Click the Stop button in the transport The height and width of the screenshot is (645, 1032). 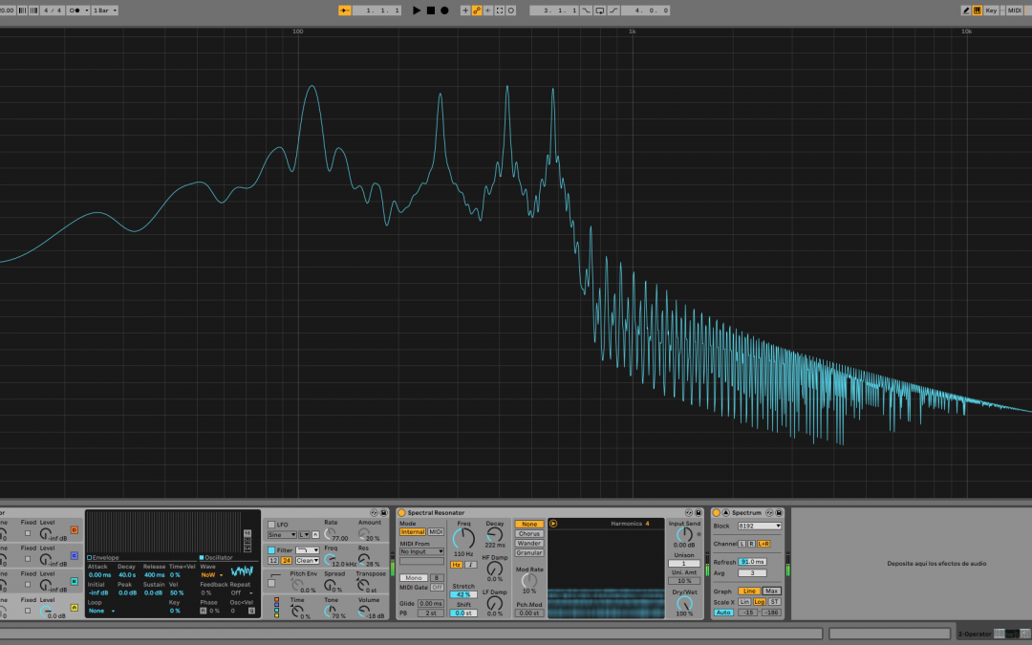click(430, 11)
